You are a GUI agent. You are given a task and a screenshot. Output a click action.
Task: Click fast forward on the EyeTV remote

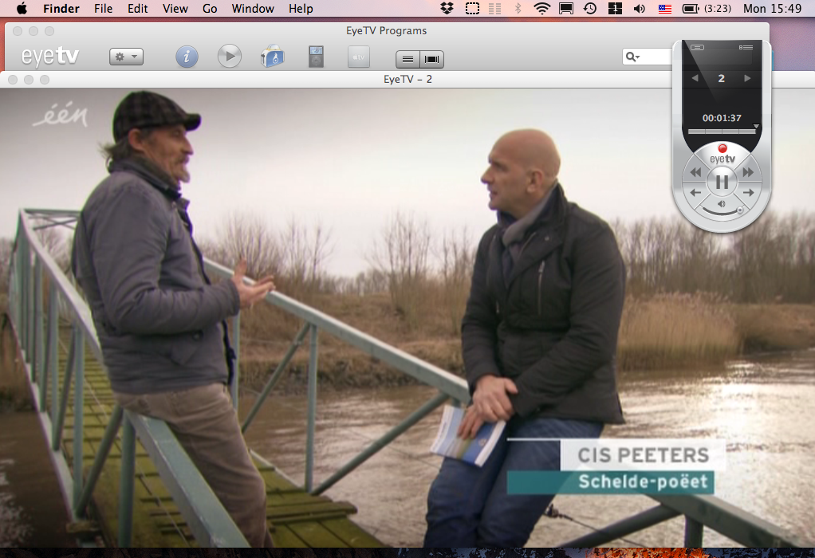pyautogui.click(x=748, y=172)
